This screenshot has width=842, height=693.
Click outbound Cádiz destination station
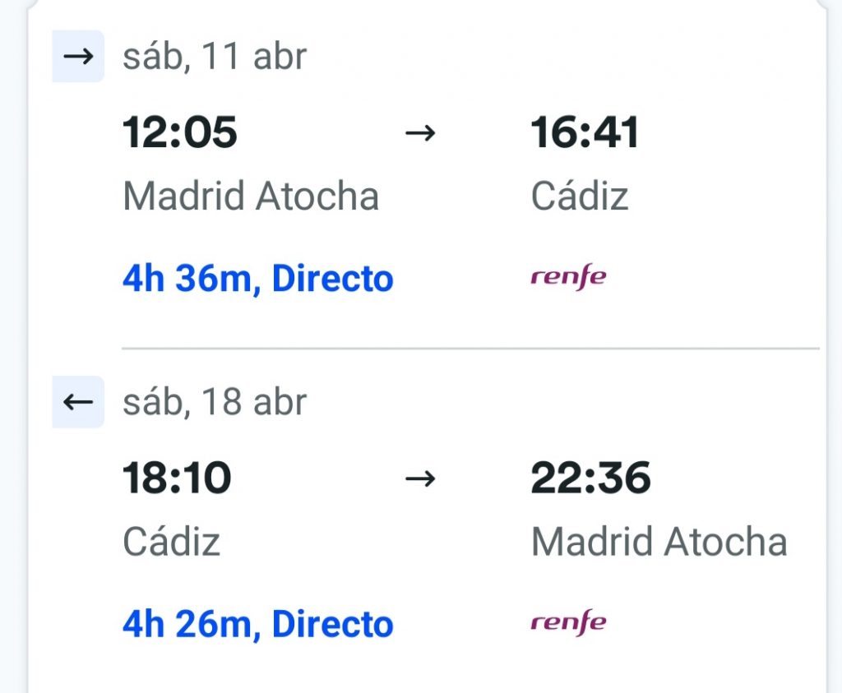click(580, 196)
